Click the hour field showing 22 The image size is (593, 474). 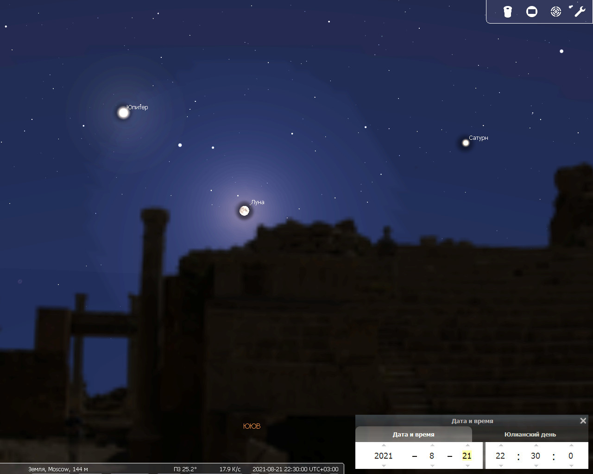coord(500,456)
